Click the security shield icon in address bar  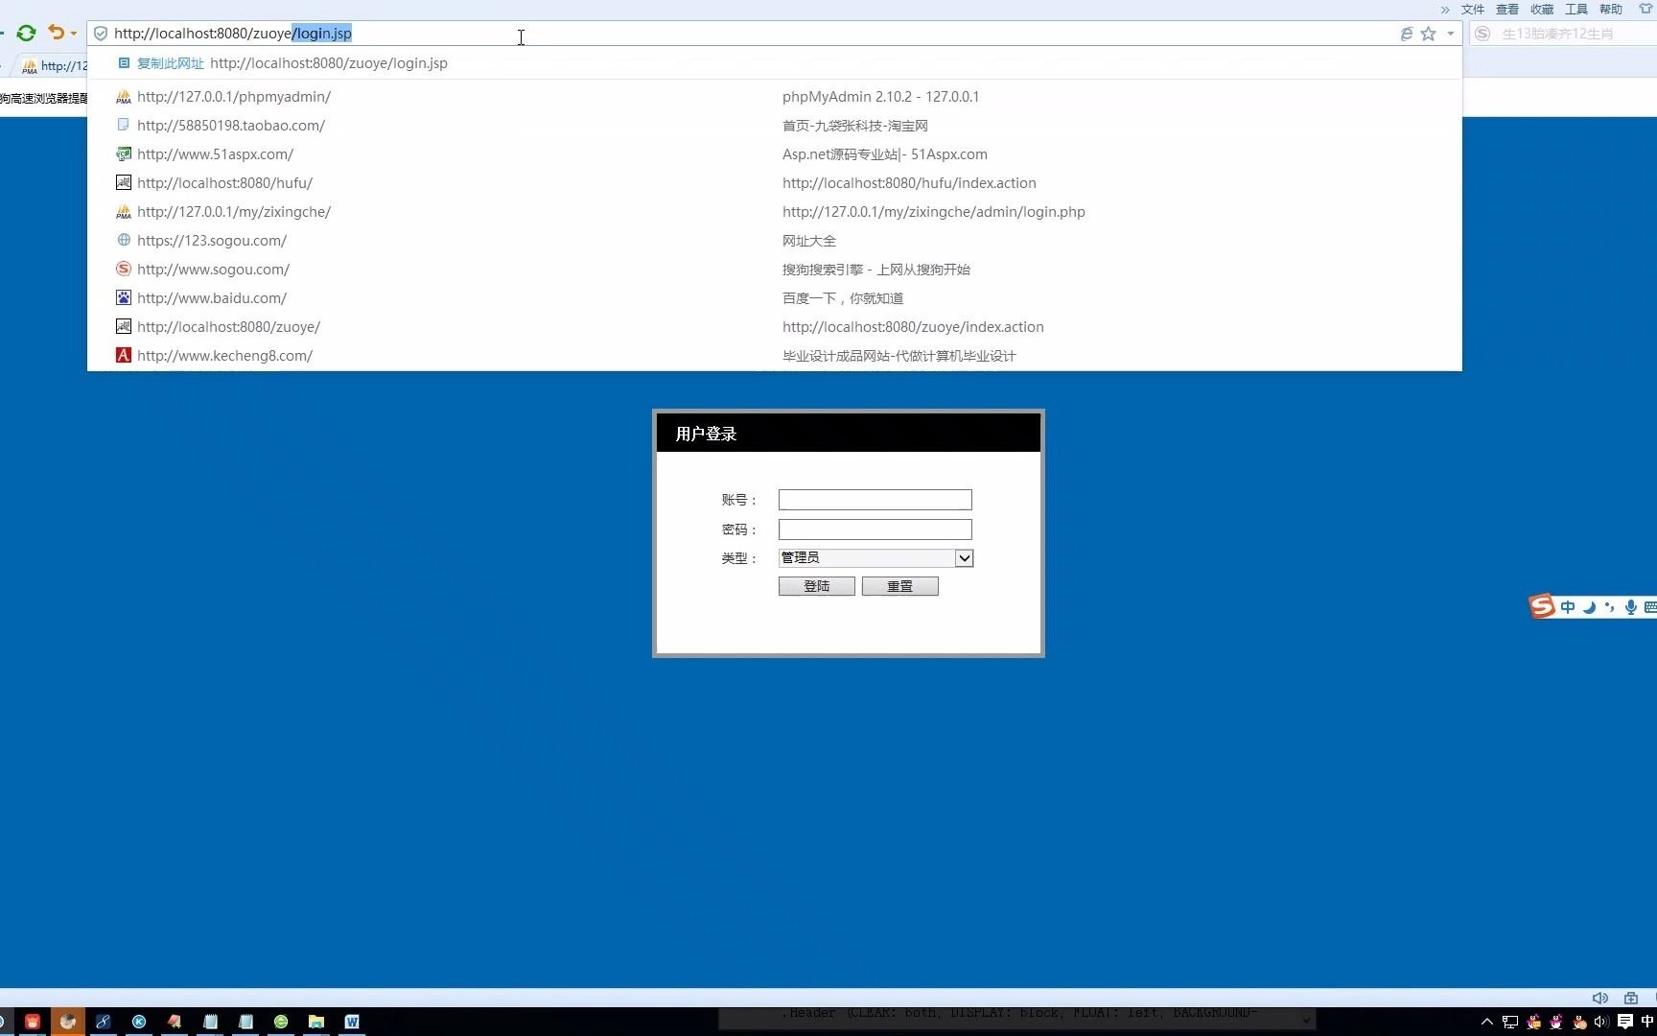pyautogui.click(x=101, y=34)
